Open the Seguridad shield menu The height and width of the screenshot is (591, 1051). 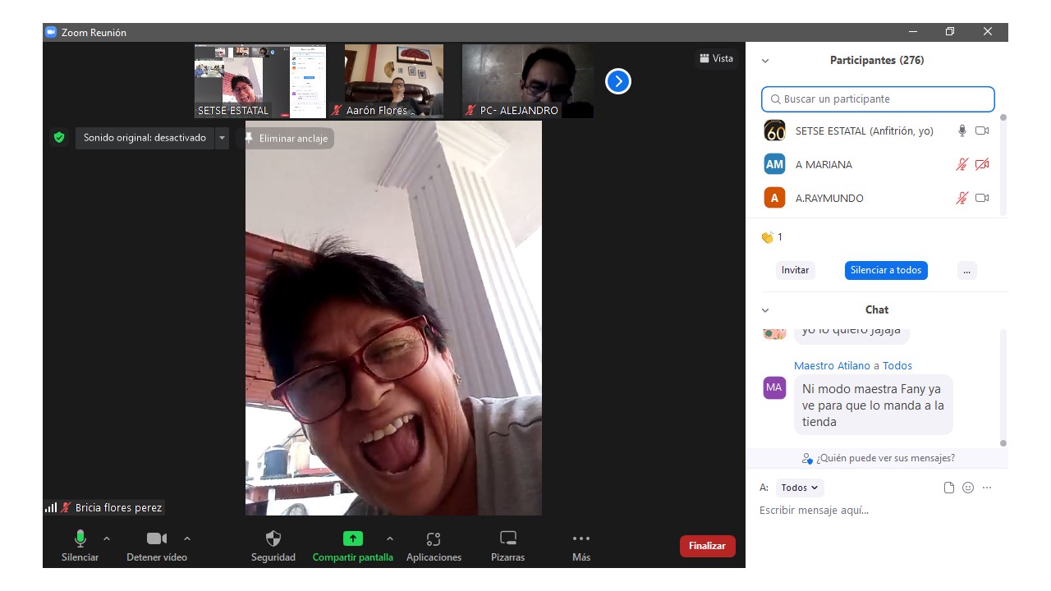pyautogui.click(x=273, y=546)
